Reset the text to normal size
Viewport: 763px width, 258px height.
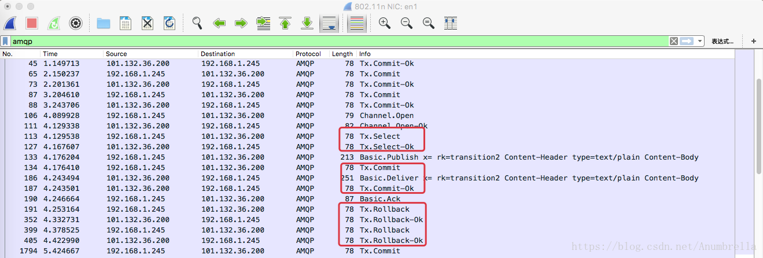pos(429,23)
